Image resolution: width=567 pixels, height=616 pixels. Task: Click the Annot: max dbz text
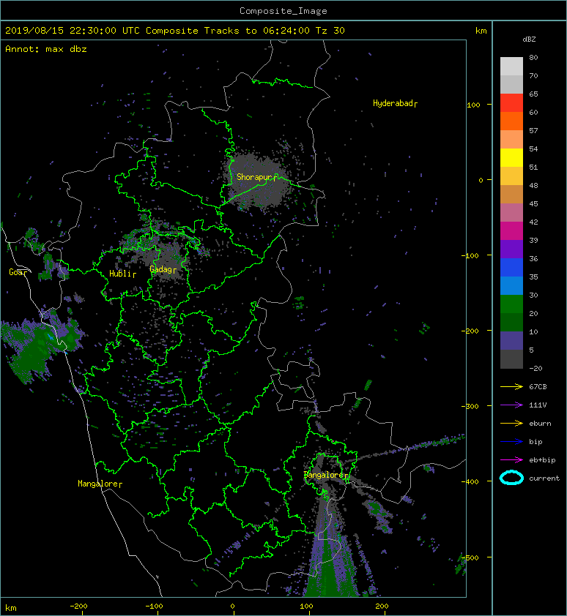[x=46, y=49]
